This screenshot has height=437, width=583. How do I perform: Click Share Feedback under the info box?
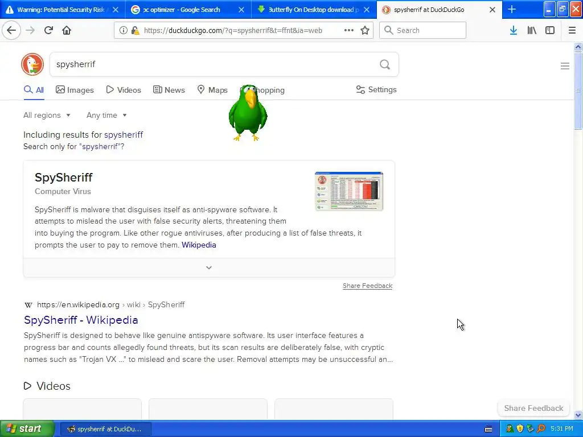point(367,286)
